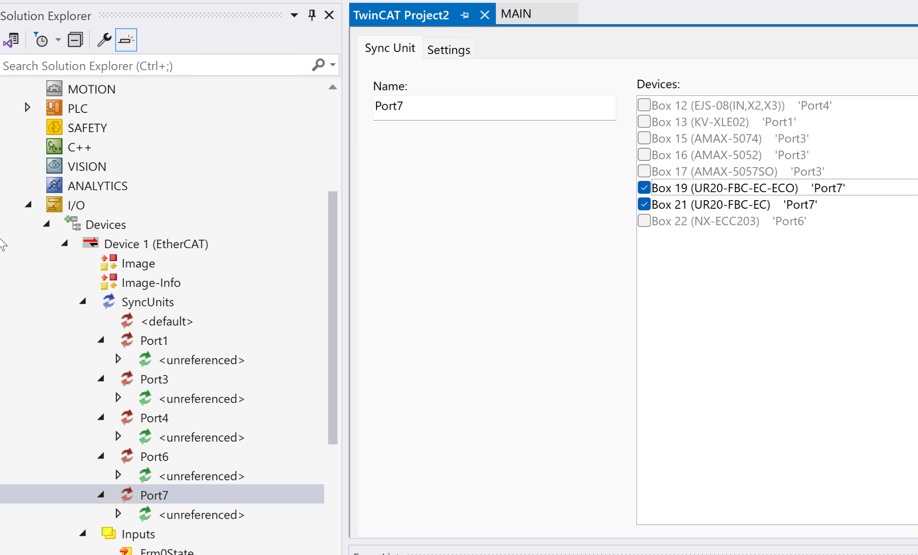Uncheck Box 21 (UR20-FBC-EC) checkbox
This screenshot has height=555, width=918.
click(644, 204)
